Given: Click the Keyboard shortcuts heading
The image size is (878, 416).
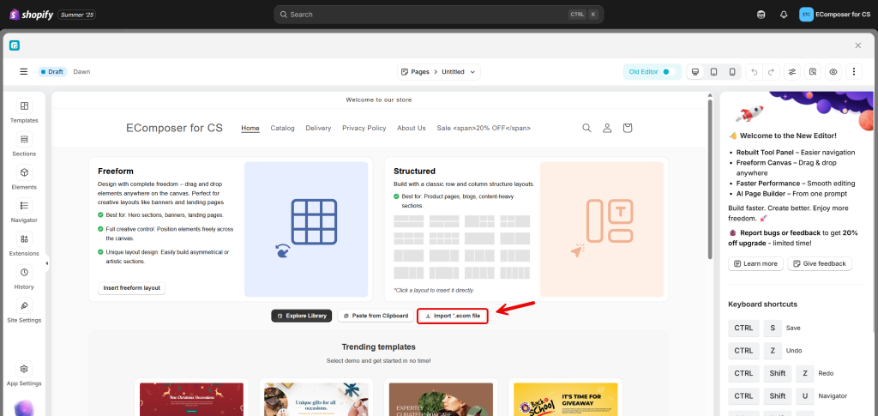Looking at the screenshot, I should (762, 304).
